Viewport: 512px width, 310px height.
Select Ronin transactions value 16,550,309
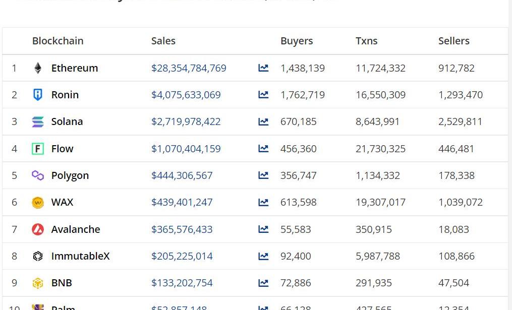(x=381, y=95)
